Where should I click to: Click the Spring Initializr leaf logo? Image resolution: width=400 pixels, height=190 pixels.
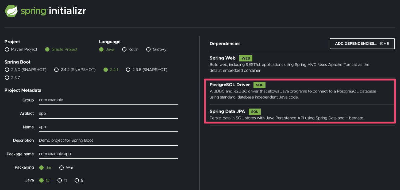coord(11,11)
